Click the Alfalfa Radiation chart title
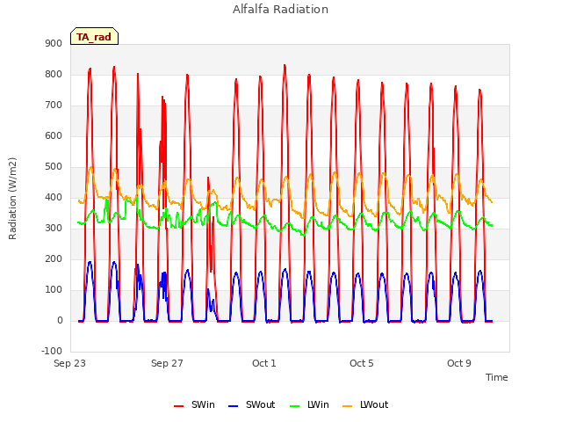 [280, 10]
